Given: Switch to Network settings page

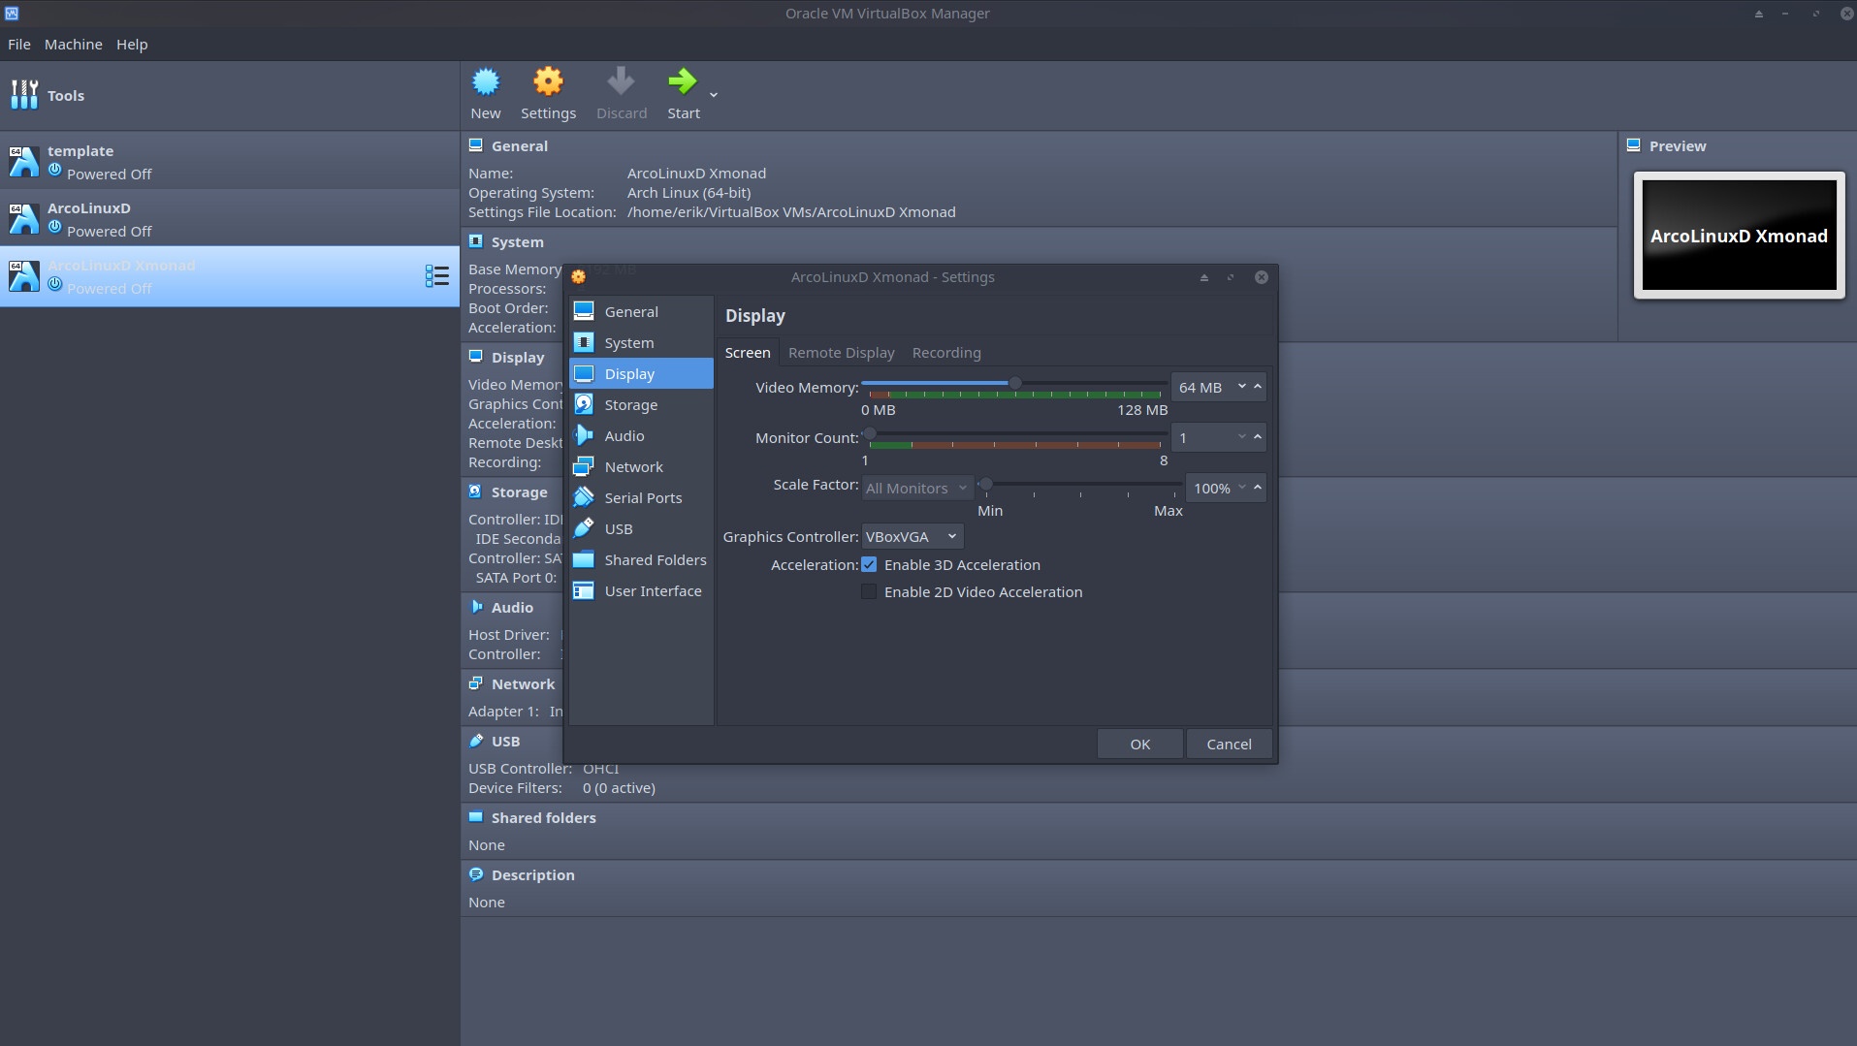Looking at the screenshot, I should point(633,466).
